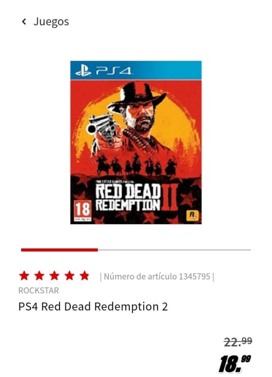Tap the back chevron arrow
Viewport: 272px width, 377px height.
24,22
